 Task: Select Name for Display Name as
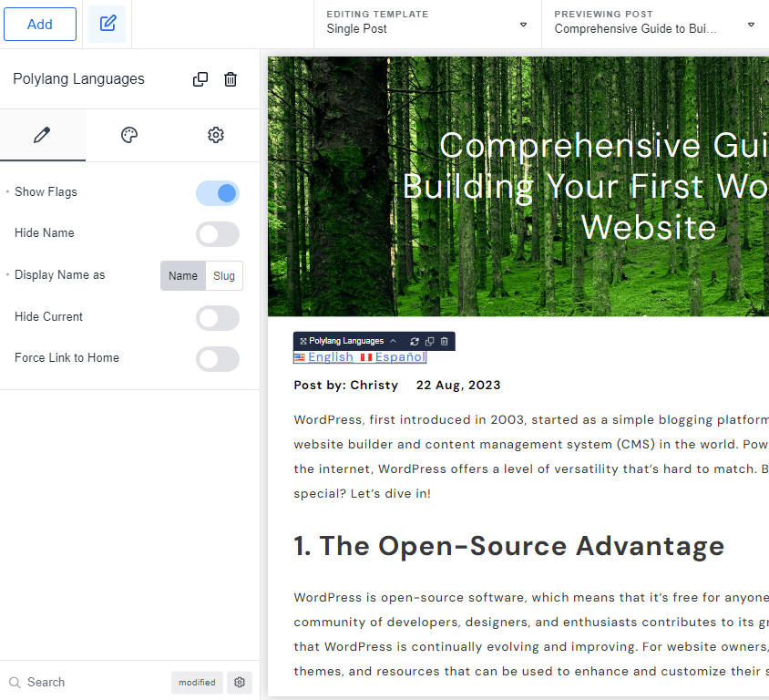pyautogui.click(x=183, y=275)
